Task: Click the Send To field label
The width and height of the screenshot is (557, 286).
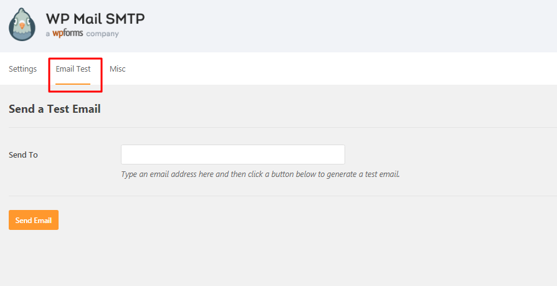Action: point(23,155)
